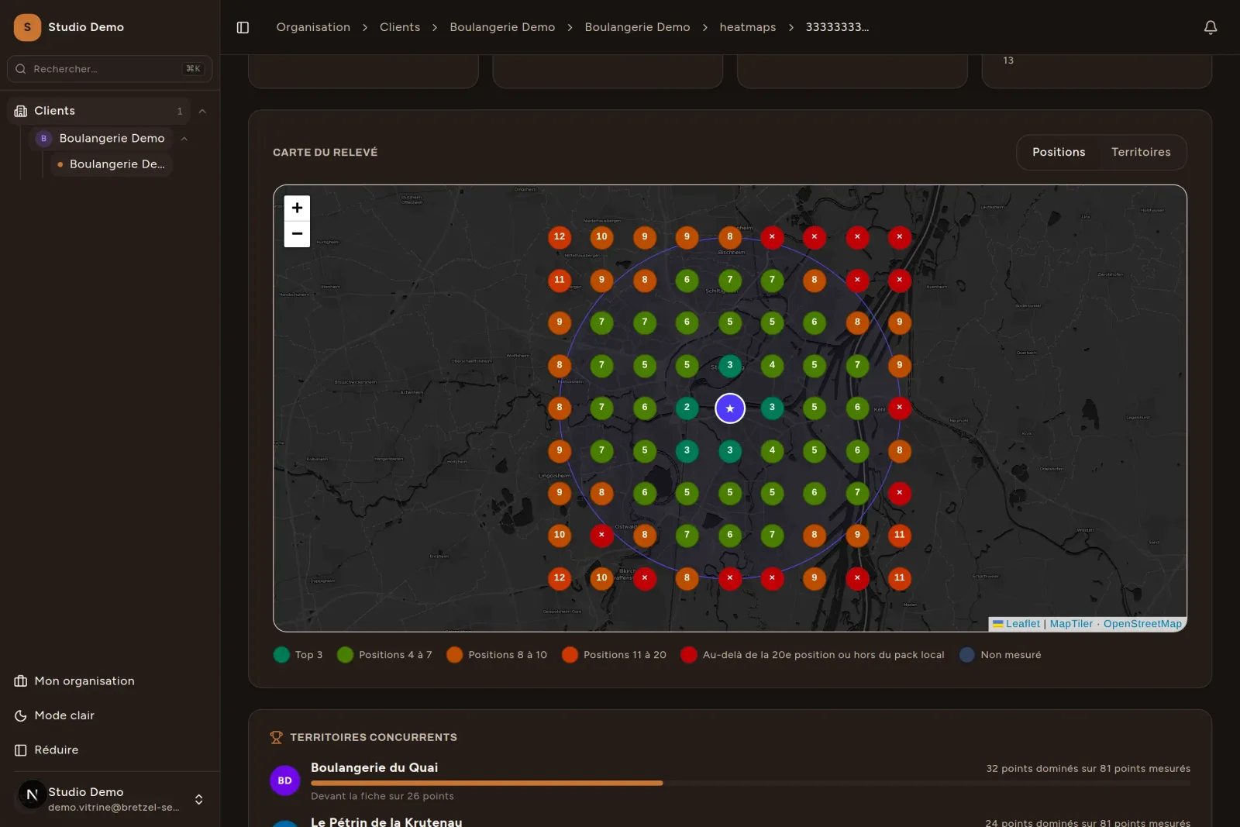Select the Boulangerie De… child item
This screenshot has width=1240, height=827.
click(112, 164)
